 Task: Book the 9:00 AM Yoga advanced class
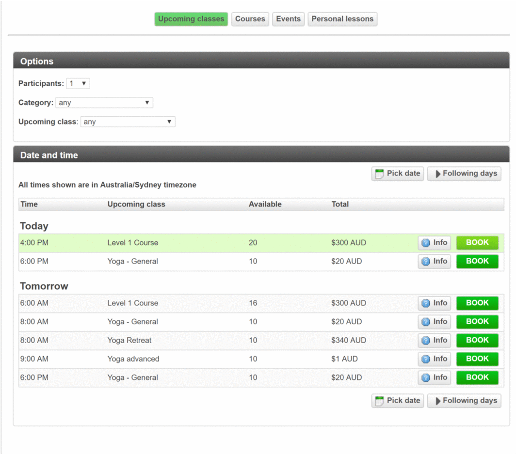click(477, 359)
